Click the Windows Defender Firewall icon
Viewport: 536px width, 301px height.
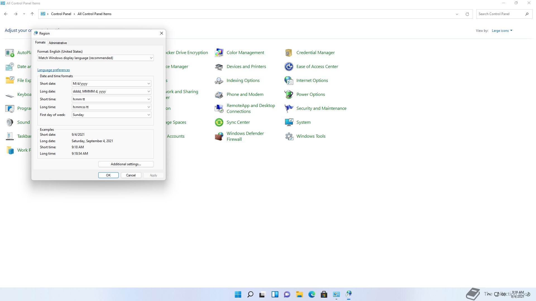pos(219,136)
